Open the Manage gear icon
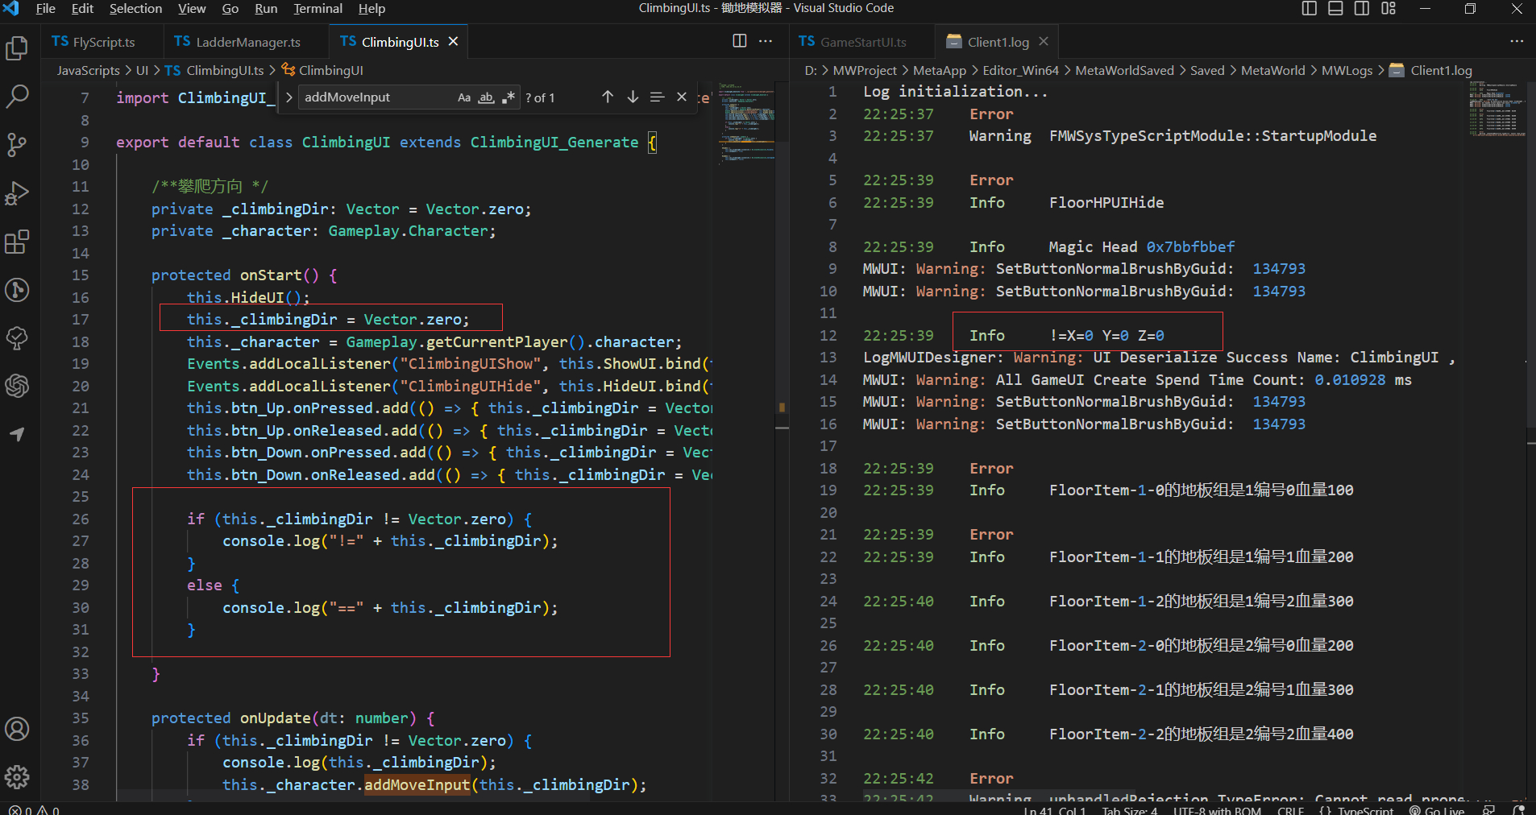This screenshot has width=1536, height=815. [17, 777]
